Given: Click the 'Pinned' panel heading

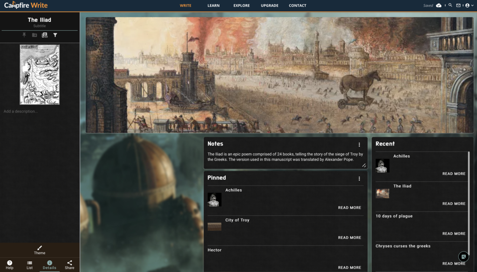Looking at the screenshot, I should 217,178.
